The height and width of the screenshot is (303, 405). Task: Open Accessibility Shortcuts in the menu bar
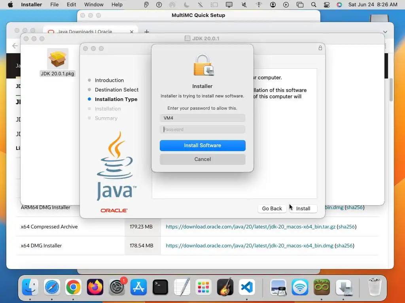(x=159, y=5)
